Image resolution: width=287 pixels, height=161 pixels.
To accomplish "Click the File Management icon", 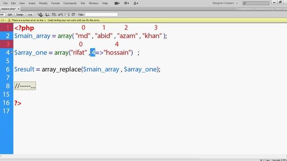I will [x=54, y=15].
